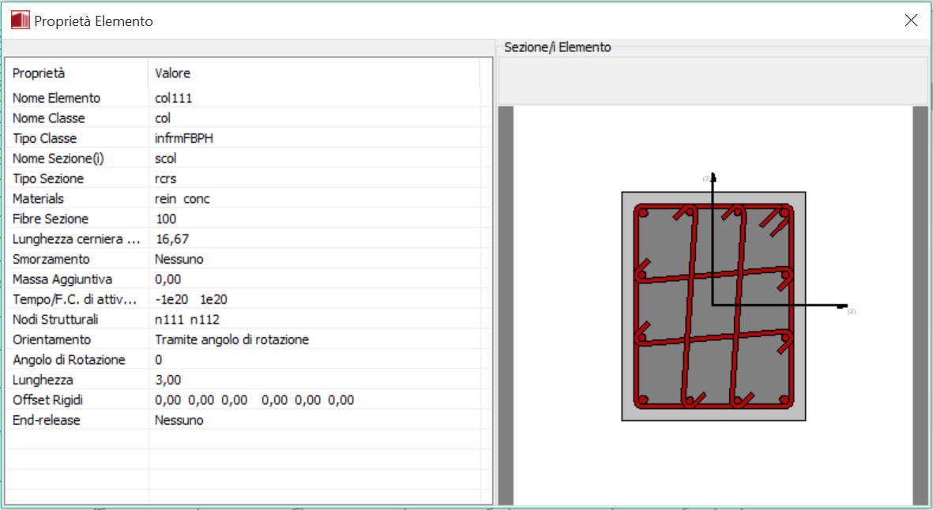Click the Tipo Sezione property label
Viewport: 933px width, 510px height.
tap(48, 178)
